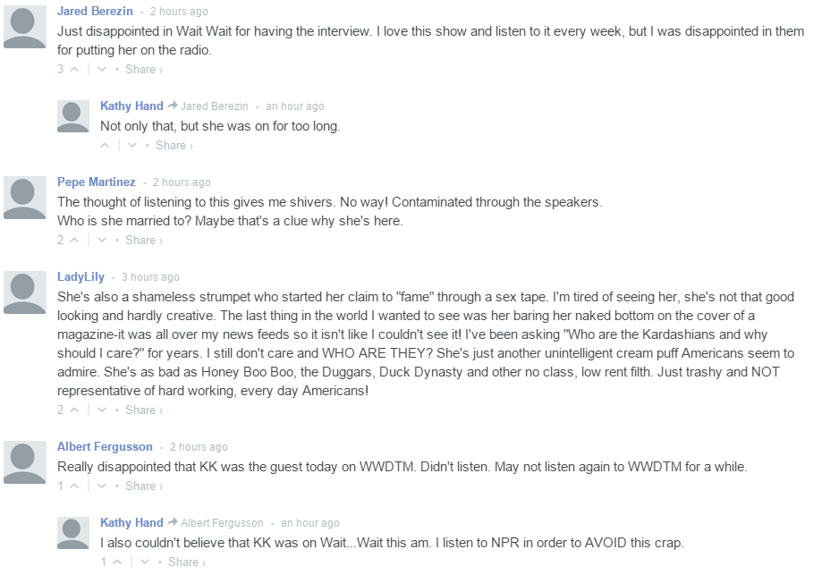Click LadyLily's avatar thumbnail

pyautogui.click(x=25, y=292)
